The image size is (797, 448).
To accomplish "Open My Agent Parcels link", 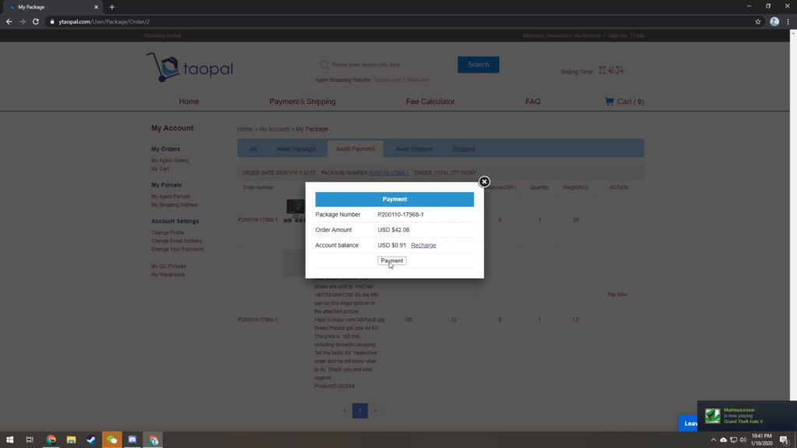I will click(170, 197).
